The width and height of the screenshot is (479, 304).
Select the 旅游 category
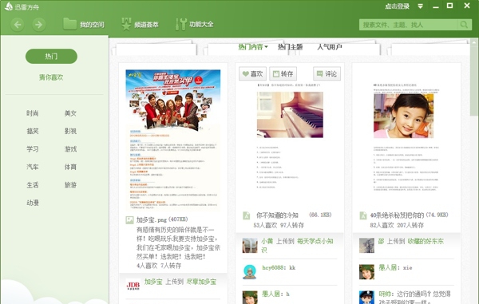[70, 185]
